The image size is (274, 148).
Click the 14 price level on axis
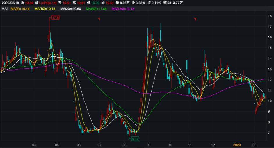click(270, 58)
